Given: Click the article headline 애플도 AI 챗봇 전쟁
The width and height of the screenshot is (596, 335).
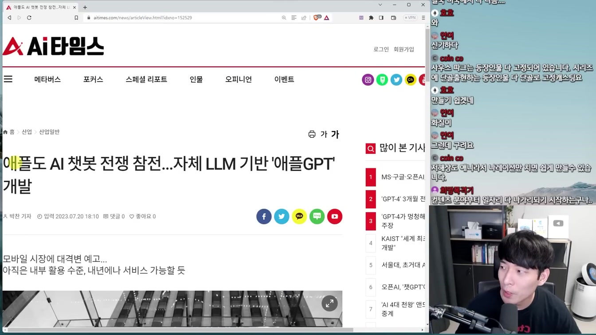Looking at the screenshot, I should [169, 175].
